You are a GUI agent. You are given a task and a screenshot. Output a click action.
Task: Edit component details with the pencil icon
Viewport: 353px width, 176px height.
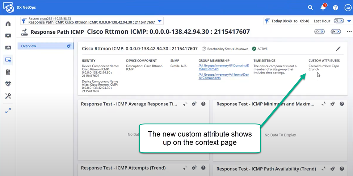click(x=338, y=49)
